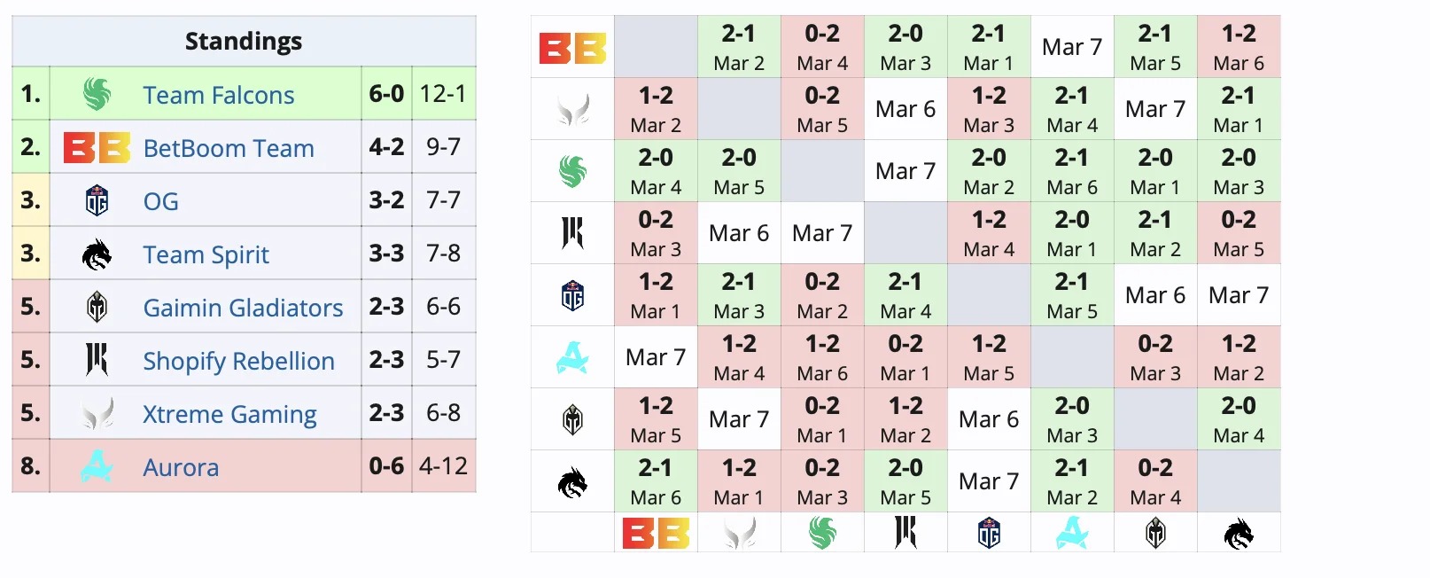Open the Team Falcons link in Standings

pyautogui.click(x=219, y=95)
